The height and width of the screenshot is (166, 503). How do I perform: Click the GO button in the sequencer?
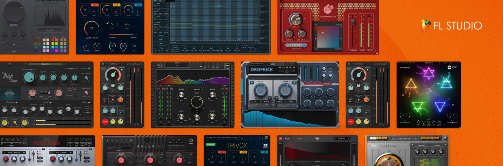[x=160, y=39]
